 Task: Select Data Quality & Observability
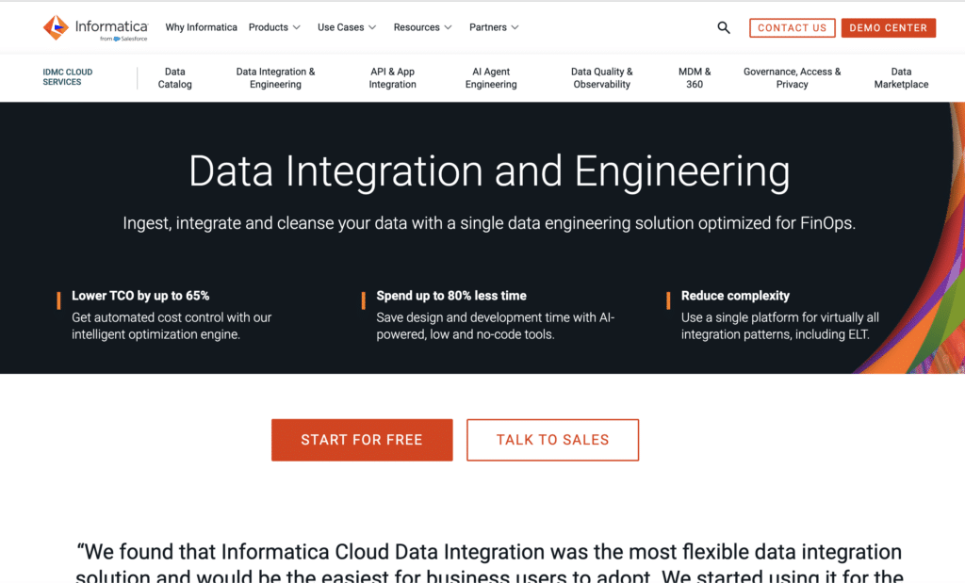601,77
